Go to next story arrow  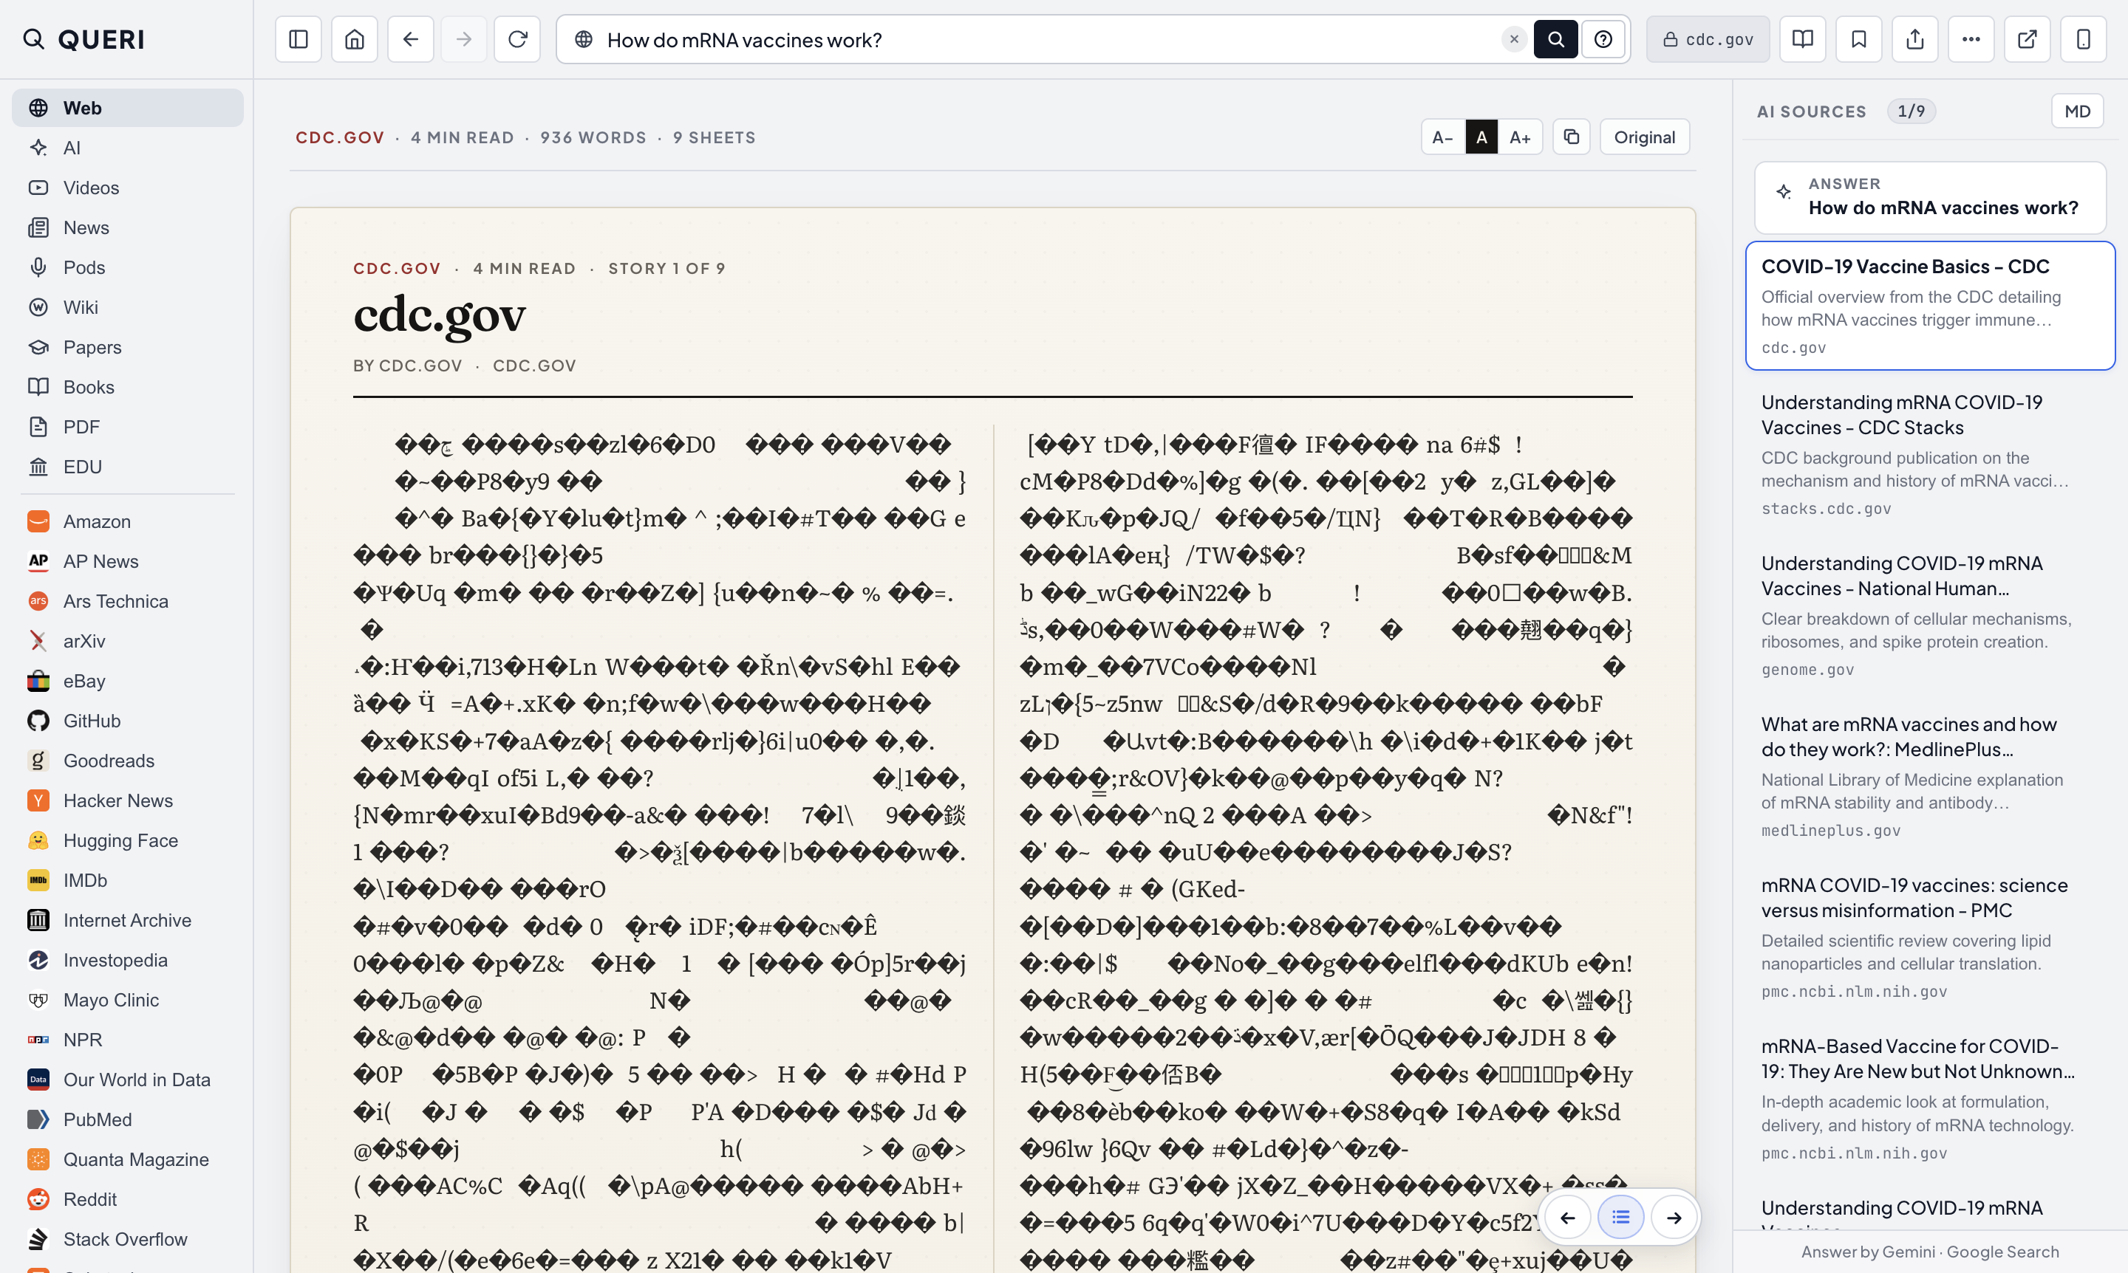pos(1674,1217)
